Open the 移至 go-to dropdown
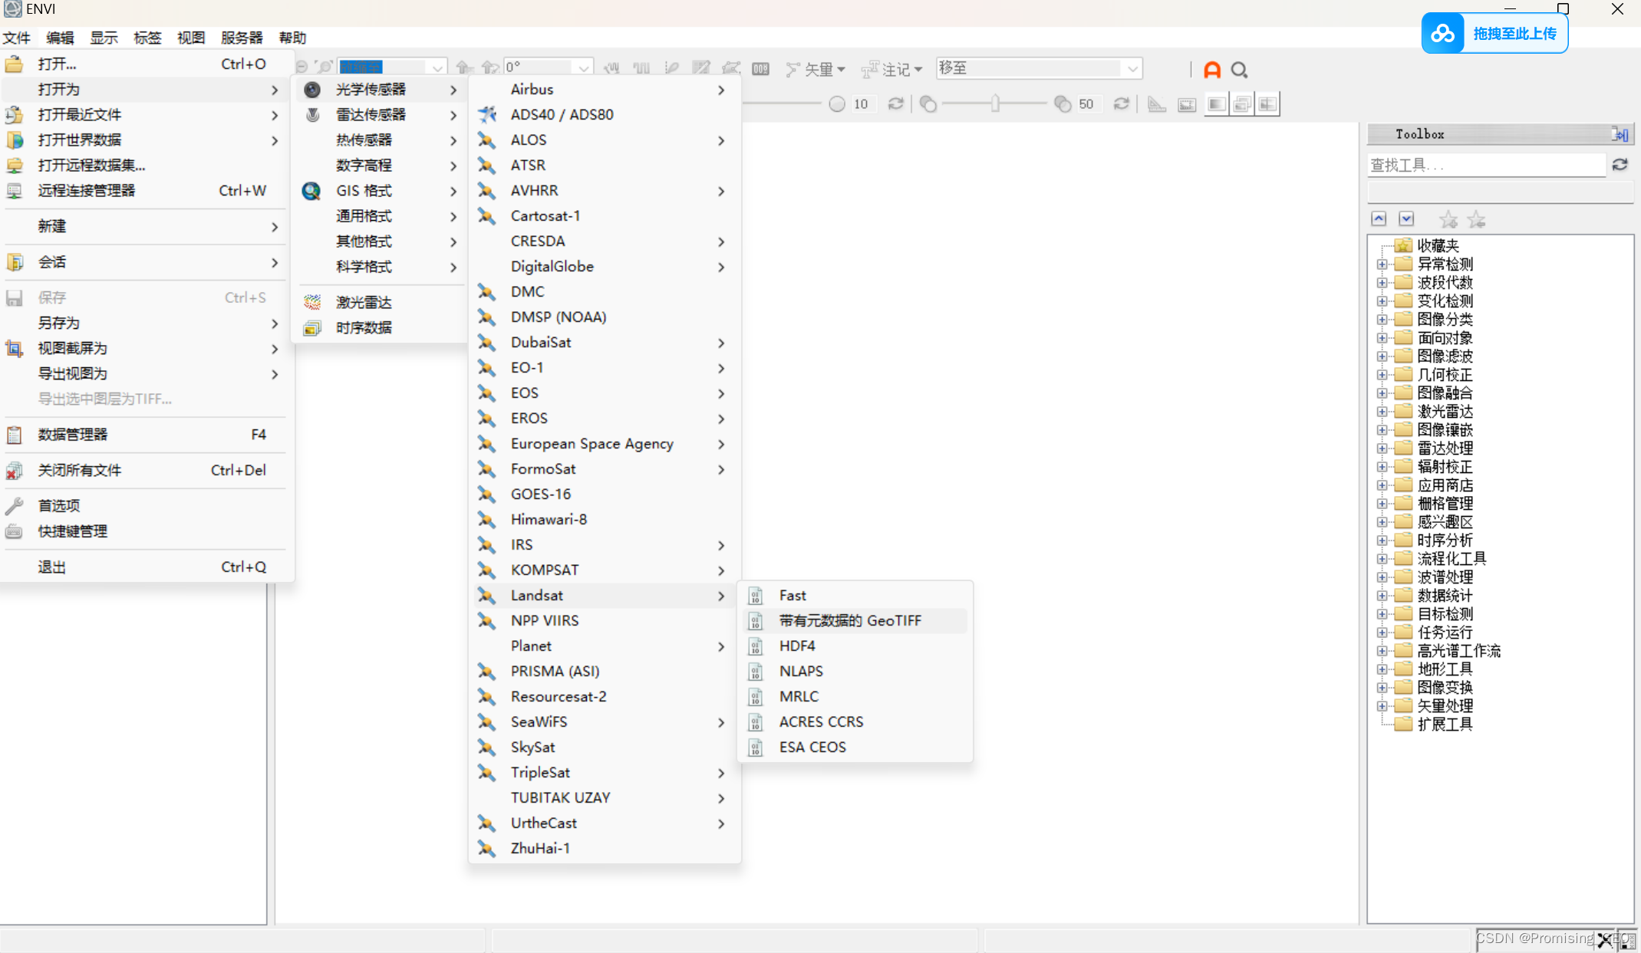This screenshot has height=953, width=1641. (x=1132, y=69)
